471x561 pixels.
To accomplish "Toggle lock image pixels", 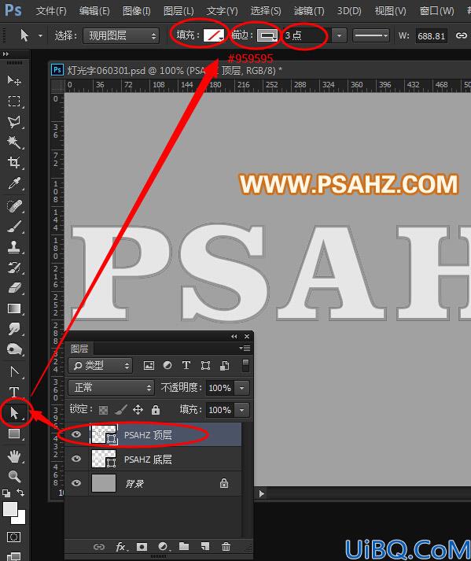I will (x=121, y=410).
